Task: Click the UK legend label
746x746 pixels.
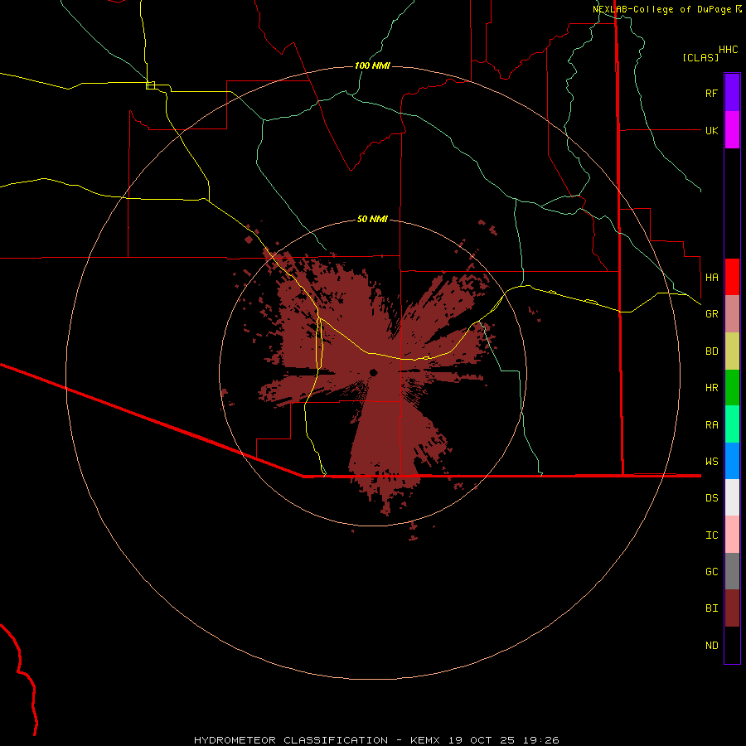Action: 711,130
